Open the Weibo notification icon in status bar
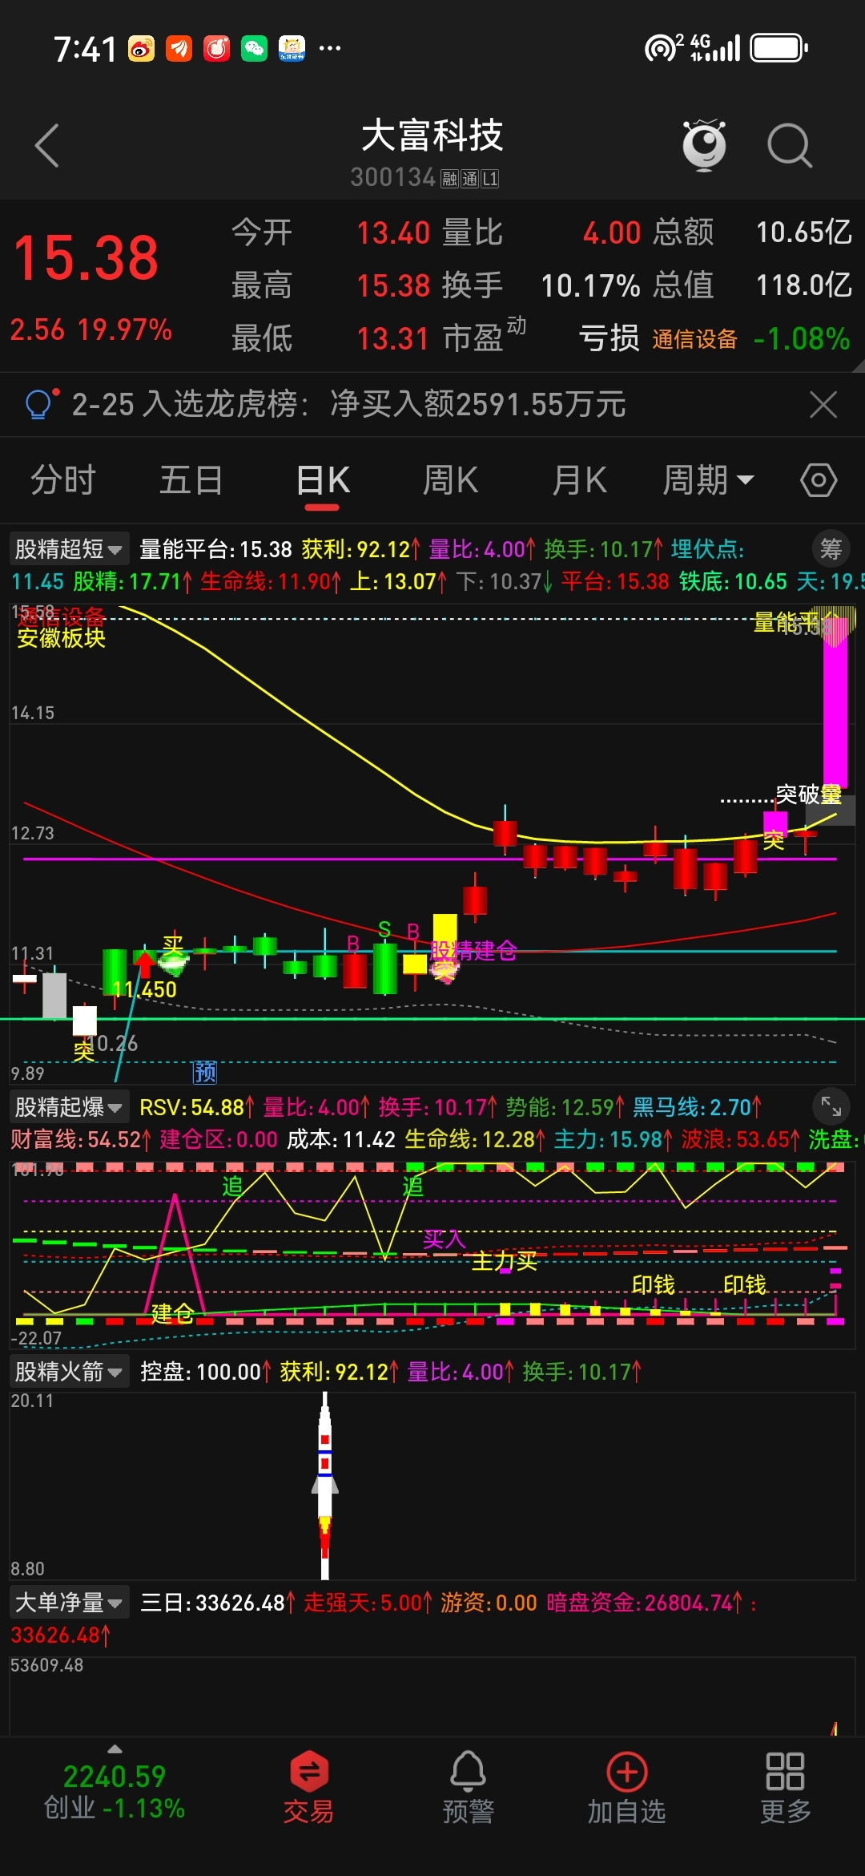 pos(141,49)
